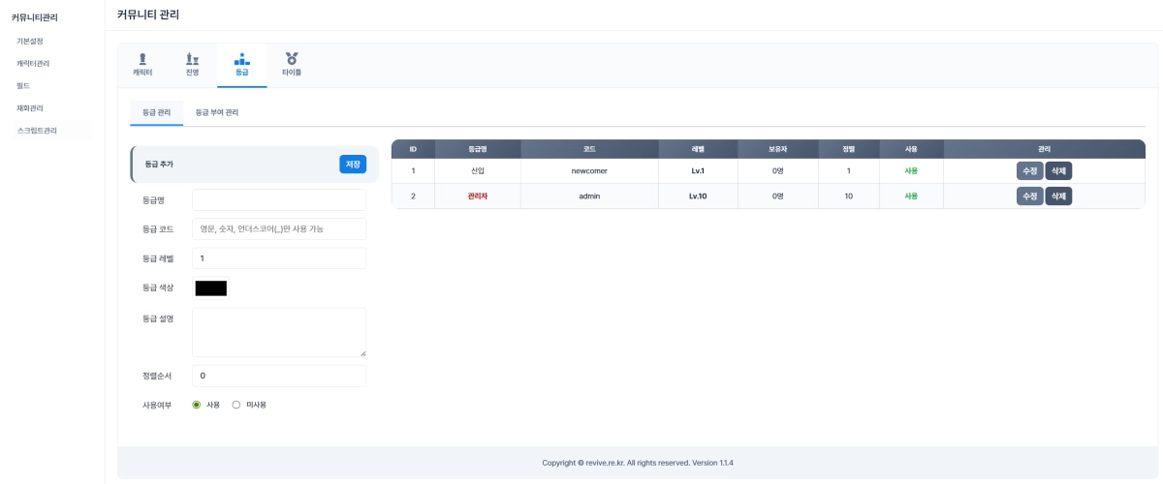This screenshot has width=1163, height=484.
Task: Click 수정 for the 신입 row
Action: [x=1029, y=170]
